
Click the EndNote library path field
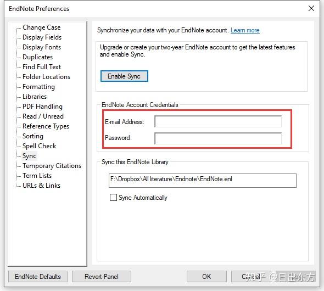click(203, 181)
